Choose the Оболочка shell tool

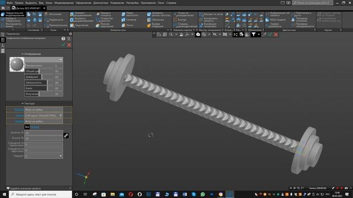[x=156, y=20]
